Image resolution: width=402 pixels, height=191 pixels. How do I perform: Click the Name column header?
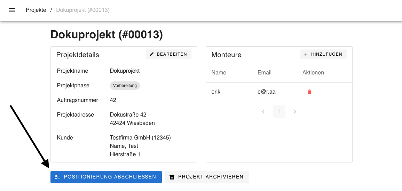(219, 73)
